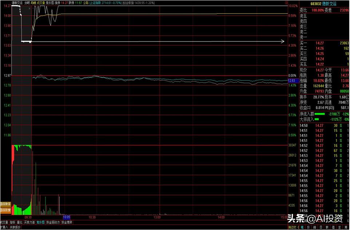Click the 10.02% top percentage axis label
The width and height of the screenshot is (350, 230).
pos(293,6)
